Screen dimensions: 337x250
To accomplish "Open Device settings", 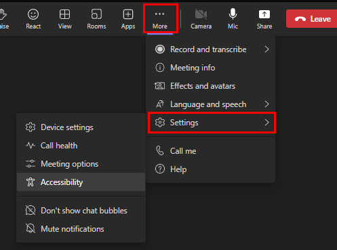I will click(81, 127).
